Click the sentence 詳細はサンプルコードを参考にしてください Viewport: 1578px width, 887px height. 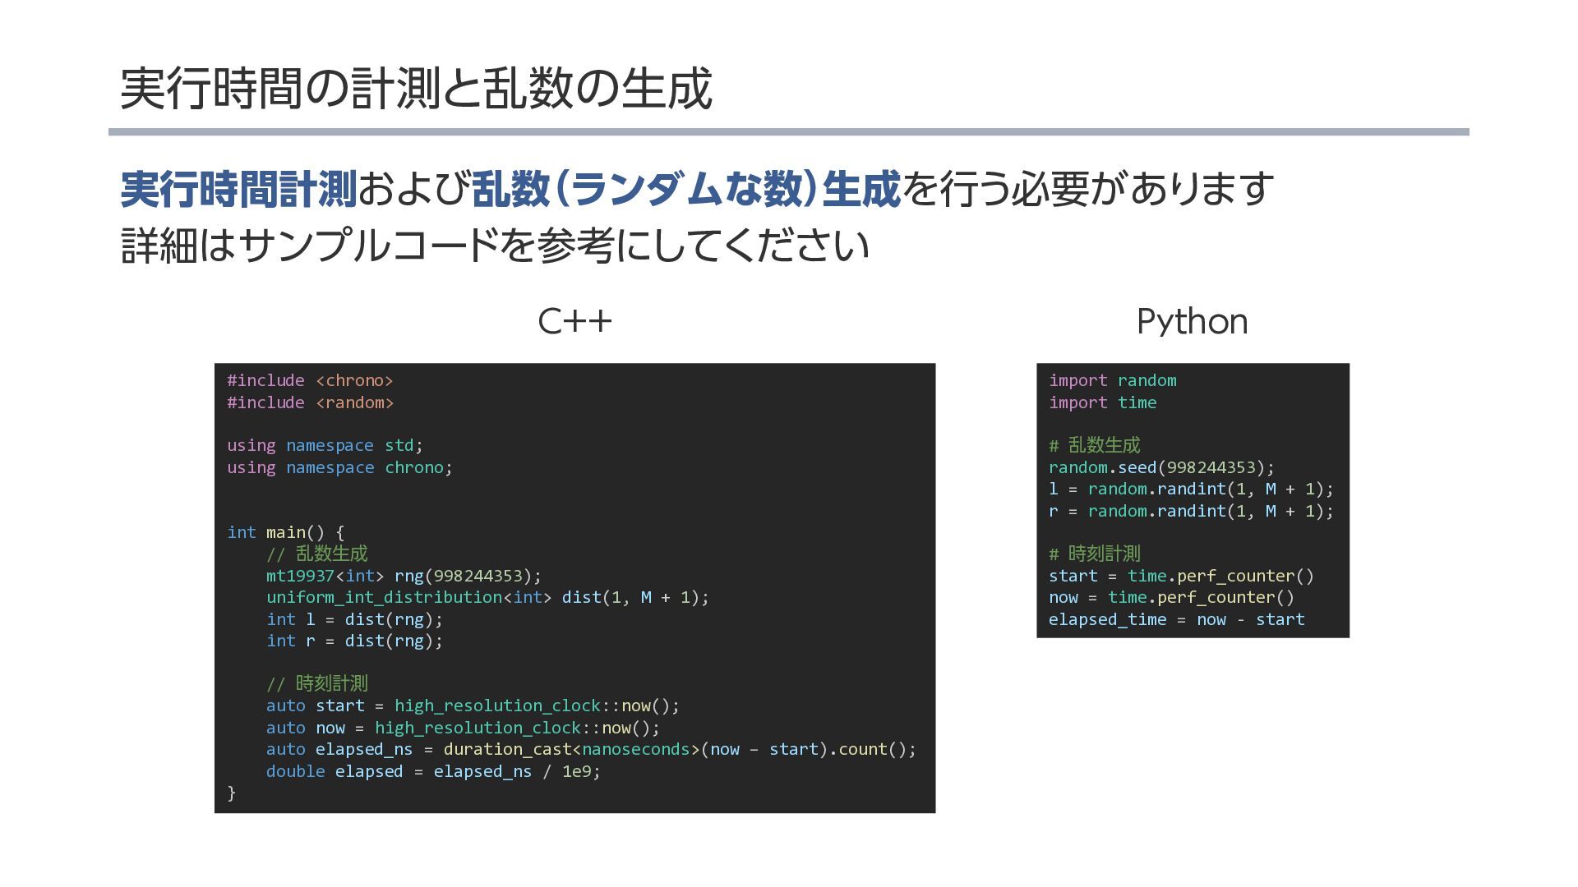(495, 246)
